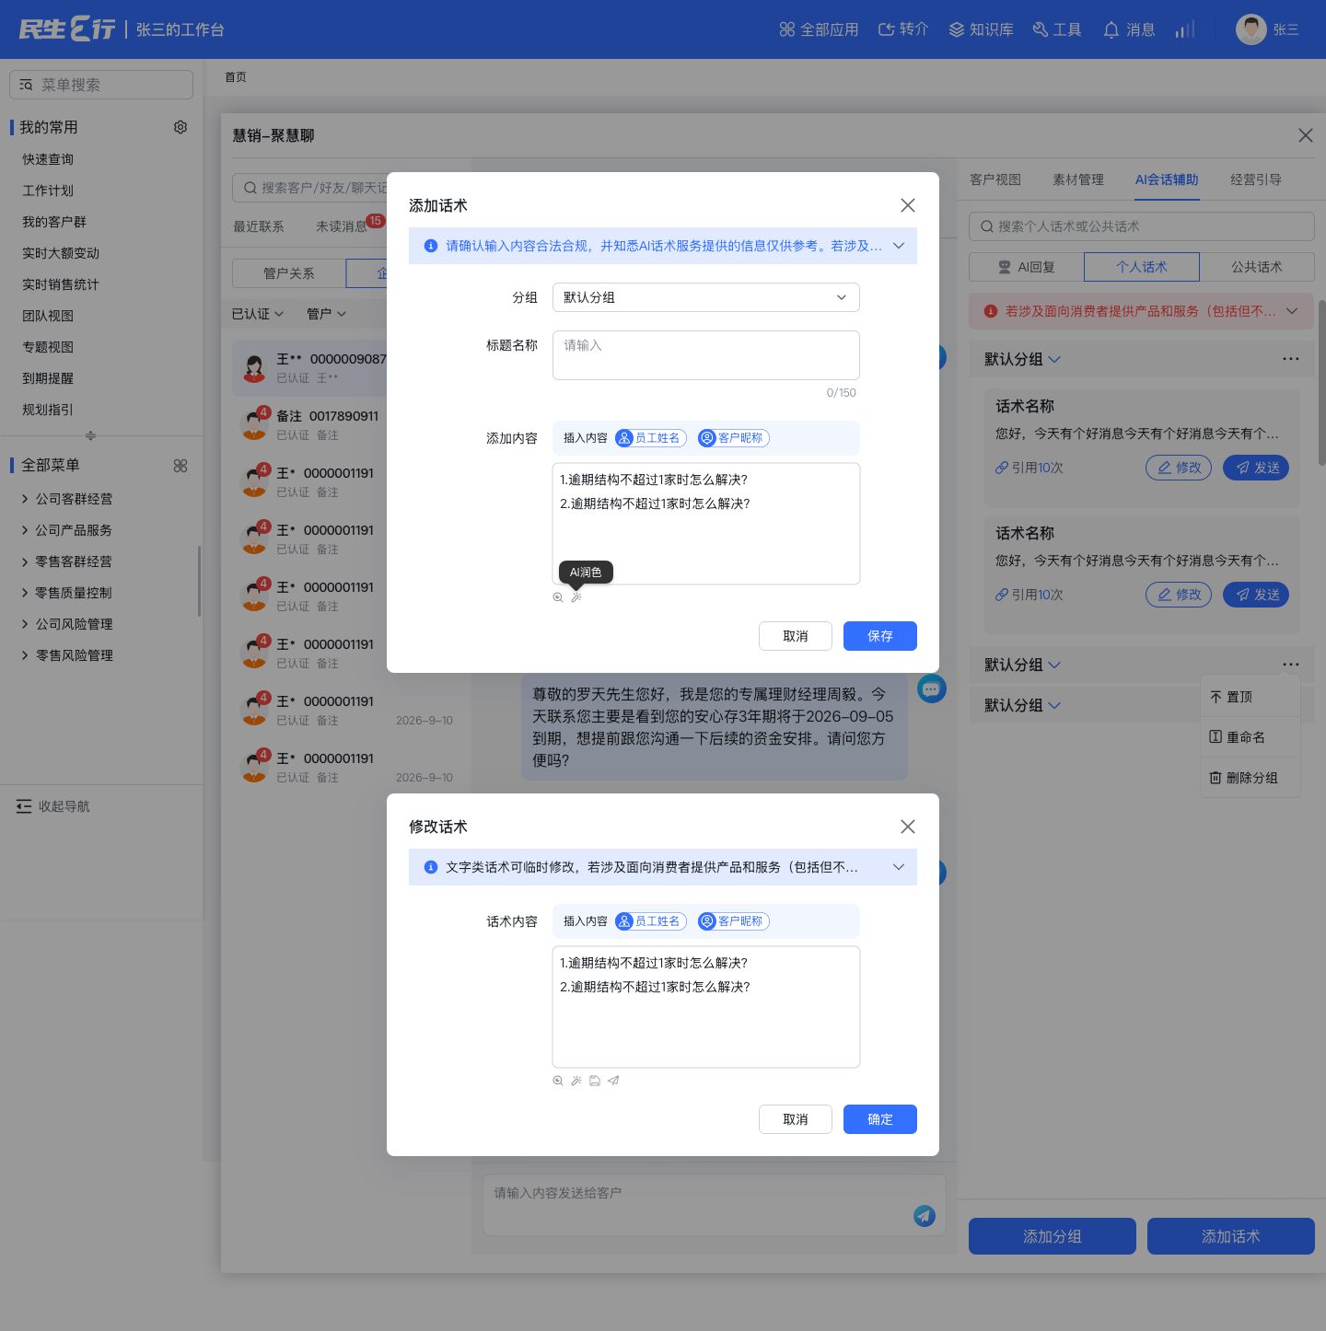1326x1331 pixels.
Task: Switch to 经营引导 tab
Action: click(x=1256, y=179)
